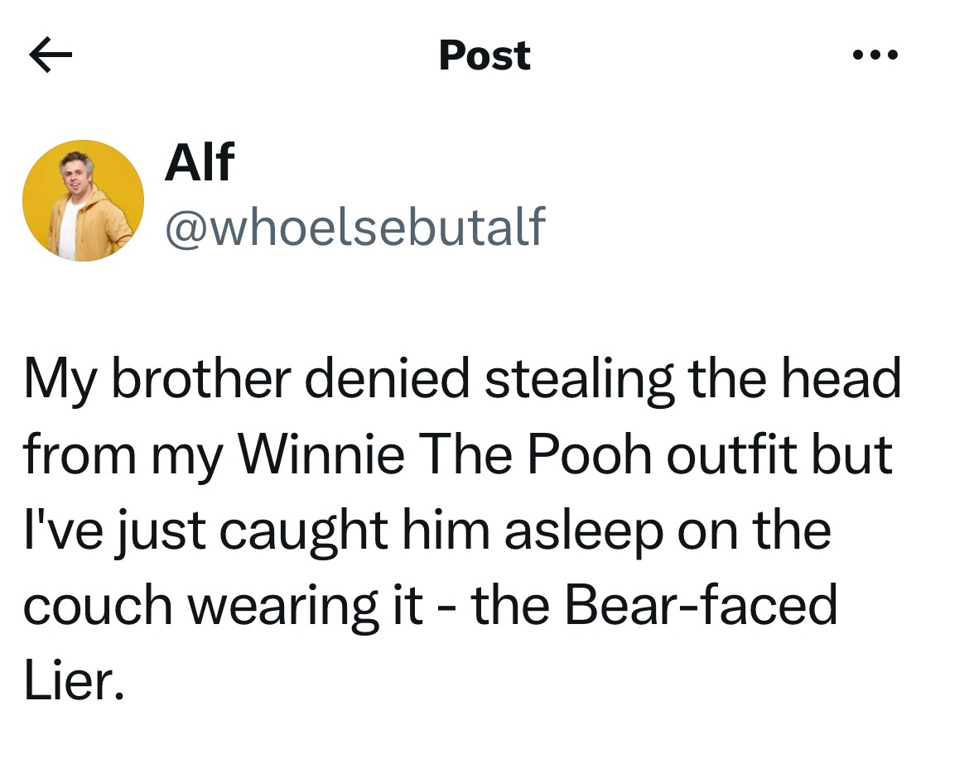This screenshot has height=773, width=969.
Task: Tap the Post header title
Action: click(x=485, y=55)
